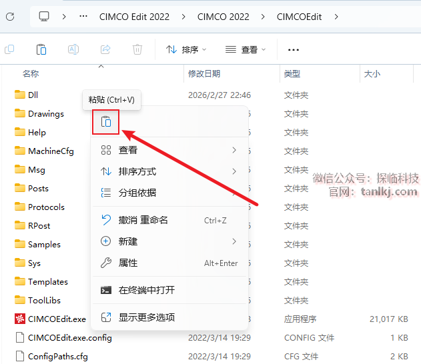
Task: Select the ConfigPaths.cfg file name
Action: (58, 356)
